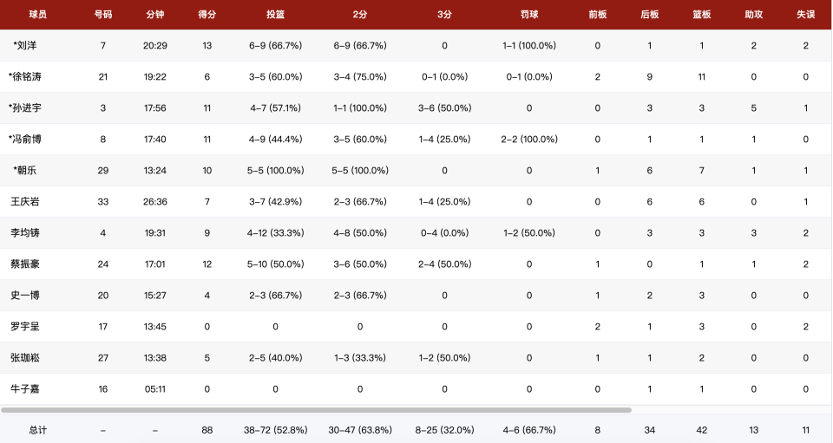Select player name 蔡振豪
Viewport: 833px width, 443px height.
25,264
